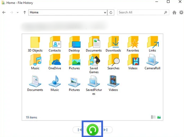Open the Videos library with filmstrip
The image size is (184, 137).
tap(113, 84)
